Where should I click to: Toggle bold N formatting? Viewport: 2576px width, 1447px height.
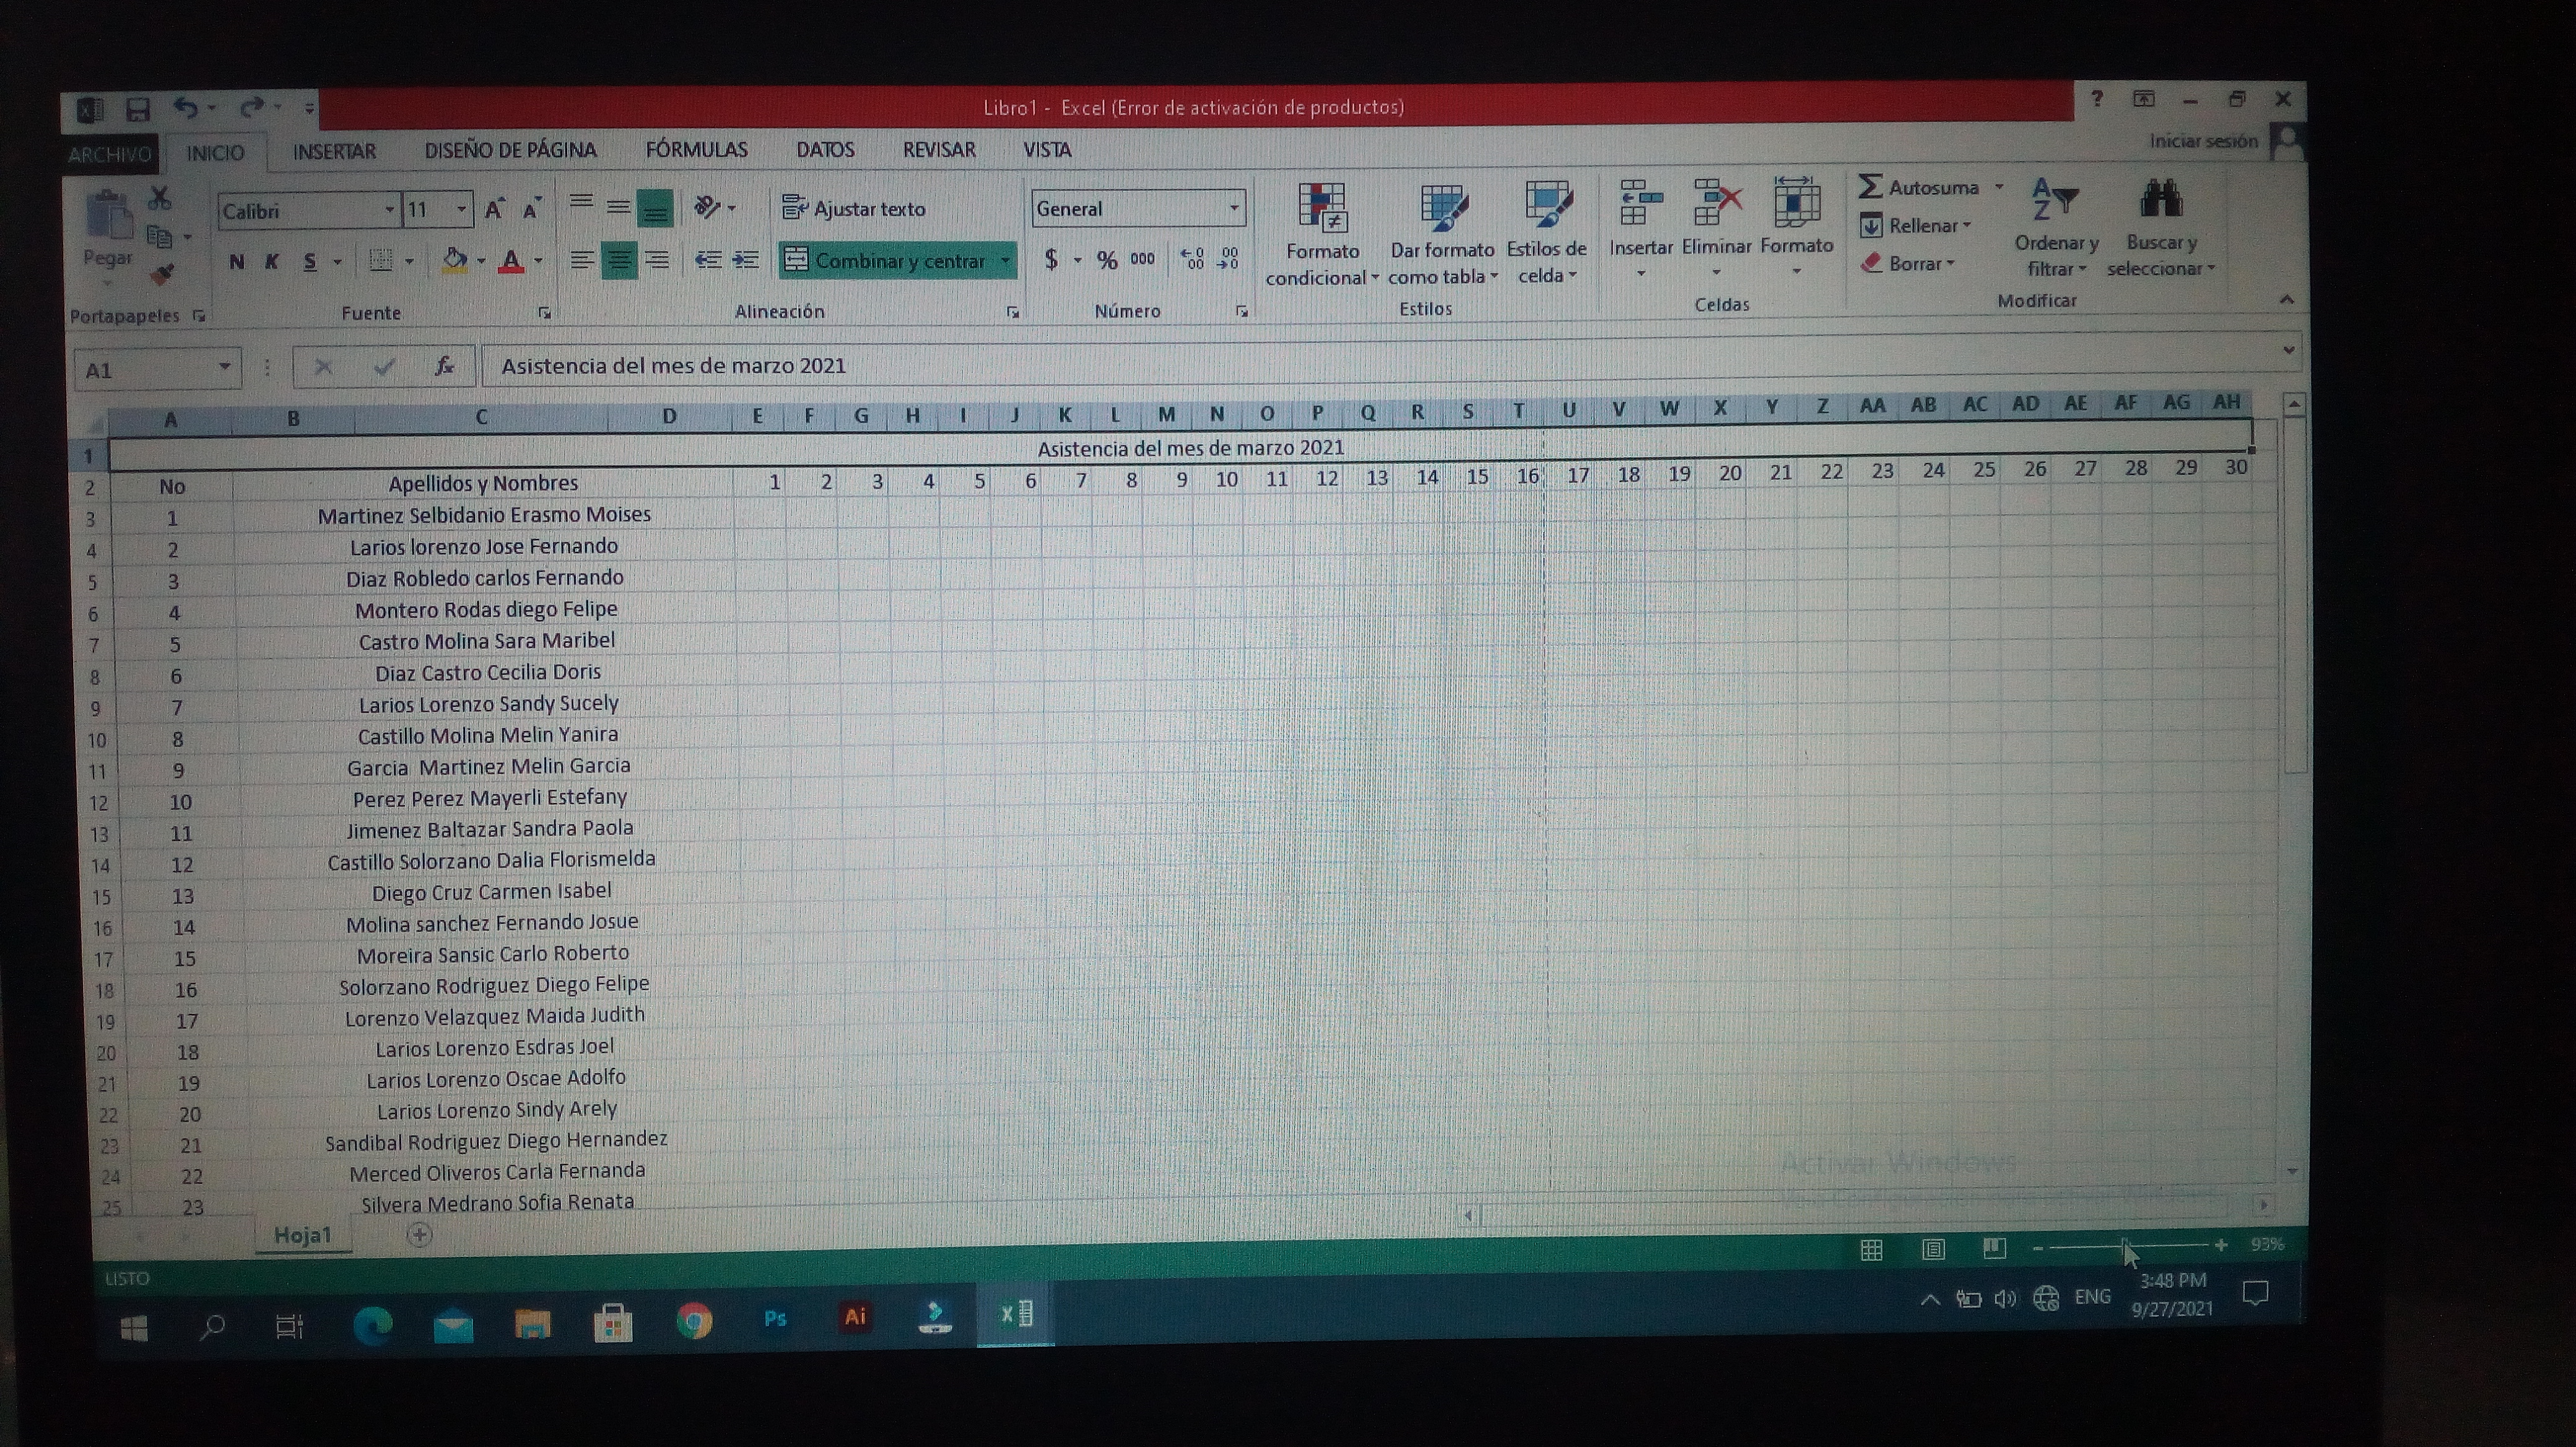237,262
